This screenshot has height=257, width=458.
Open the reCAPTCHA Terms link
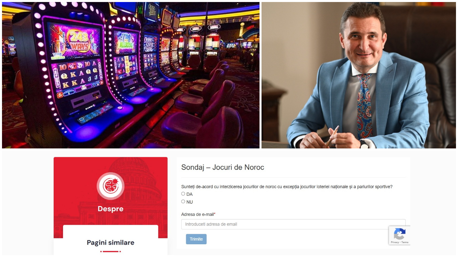click(405, 242)
